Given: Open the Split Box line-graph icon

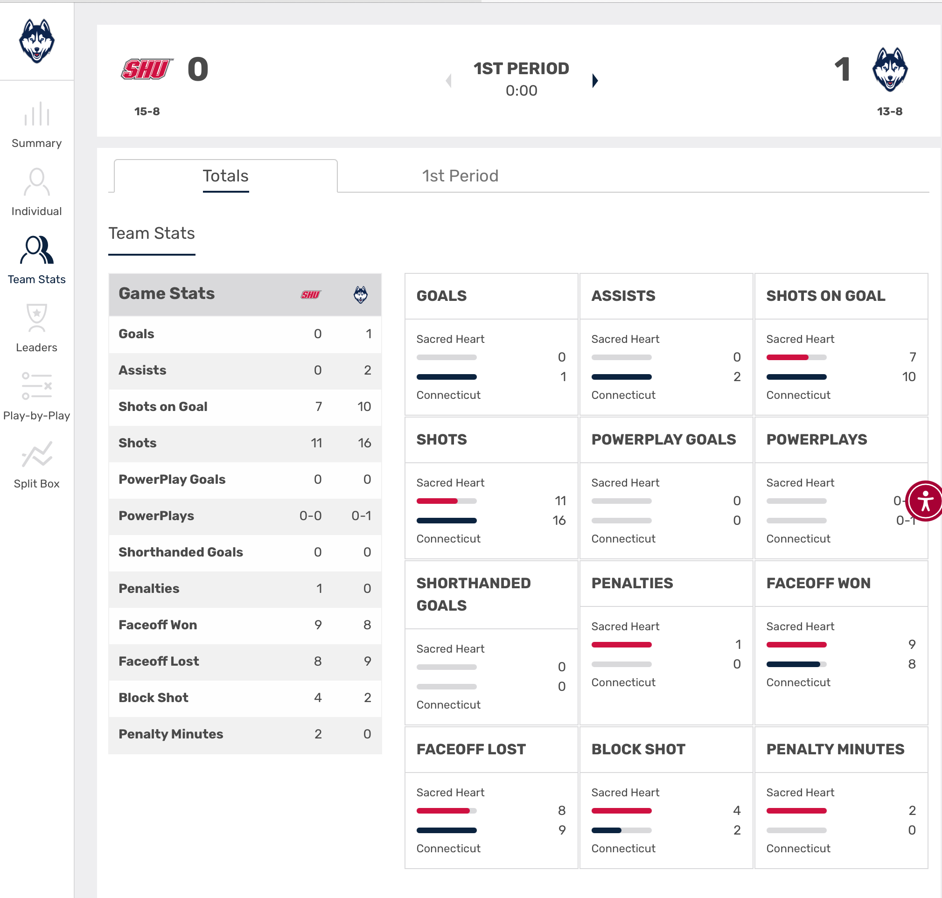Looking at the screenshot, I should pos(37,454).
